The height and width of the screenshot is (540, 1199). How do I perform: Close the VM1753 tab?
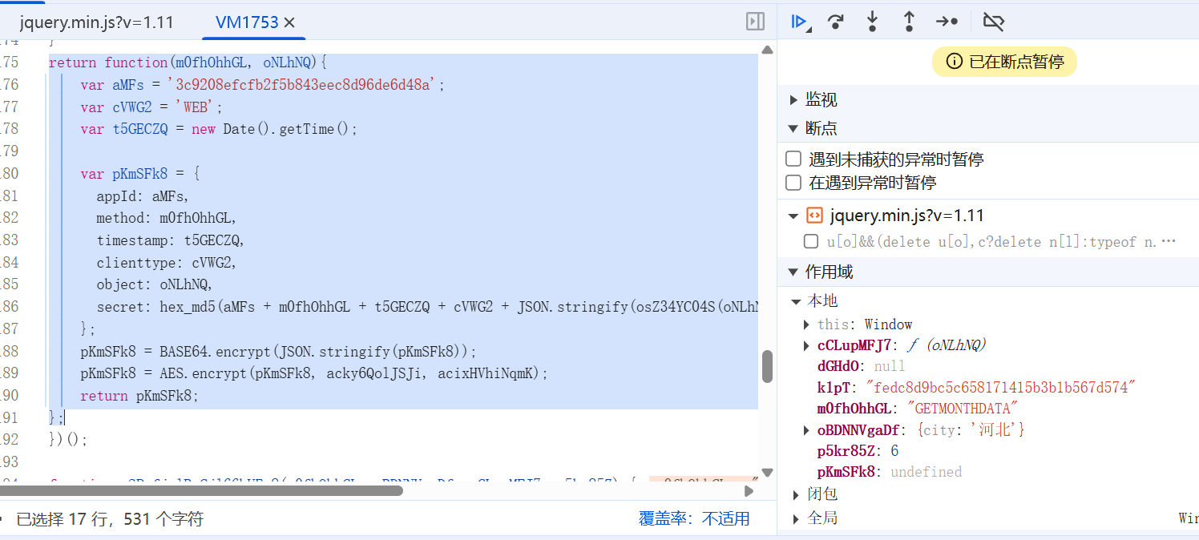[290, 22]
